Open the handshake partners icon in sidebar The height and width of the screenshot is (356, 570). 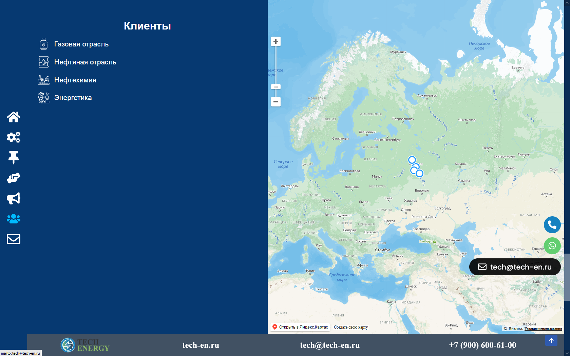(x=14, y=178)
